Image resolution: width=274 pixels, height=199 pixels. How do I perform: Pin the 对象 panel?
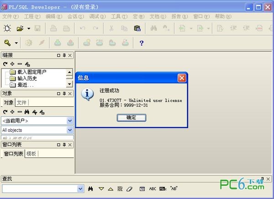tap(64, 94)
